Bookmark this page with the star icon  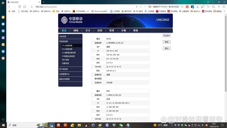coord(32,7)
